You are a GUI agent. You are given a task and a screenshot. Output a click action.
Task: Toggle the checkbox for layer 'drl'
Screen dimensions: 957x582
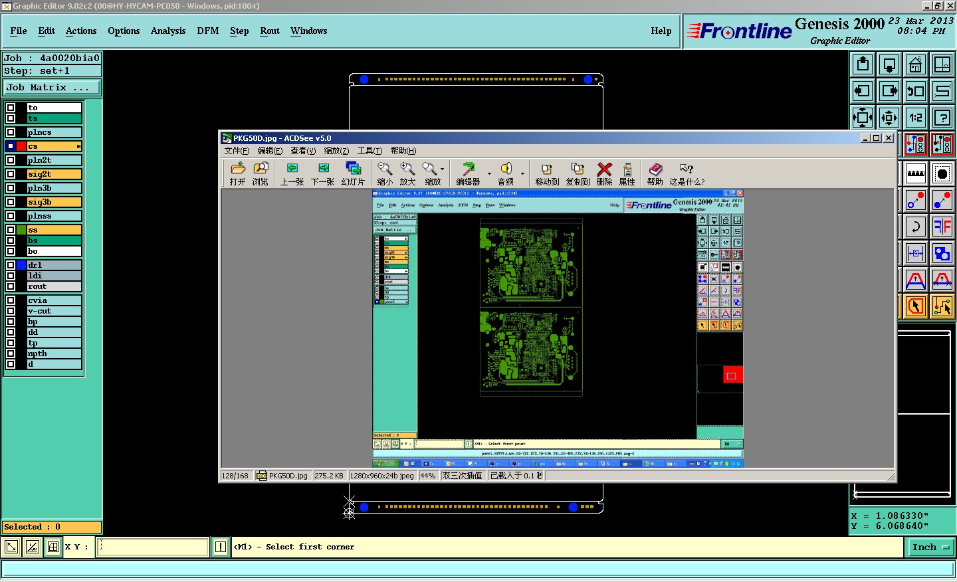click(x=11, y=265)
